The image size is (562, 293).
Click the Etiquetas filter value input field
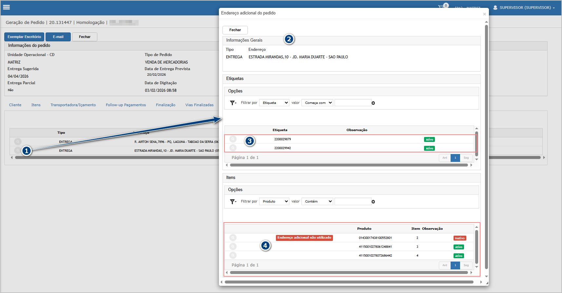[x=353, y=103]
